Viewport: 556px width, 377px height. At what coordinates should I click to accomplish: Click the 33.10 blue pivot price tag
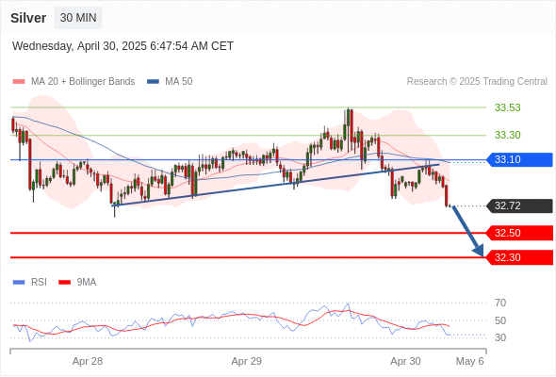(519, 159)
